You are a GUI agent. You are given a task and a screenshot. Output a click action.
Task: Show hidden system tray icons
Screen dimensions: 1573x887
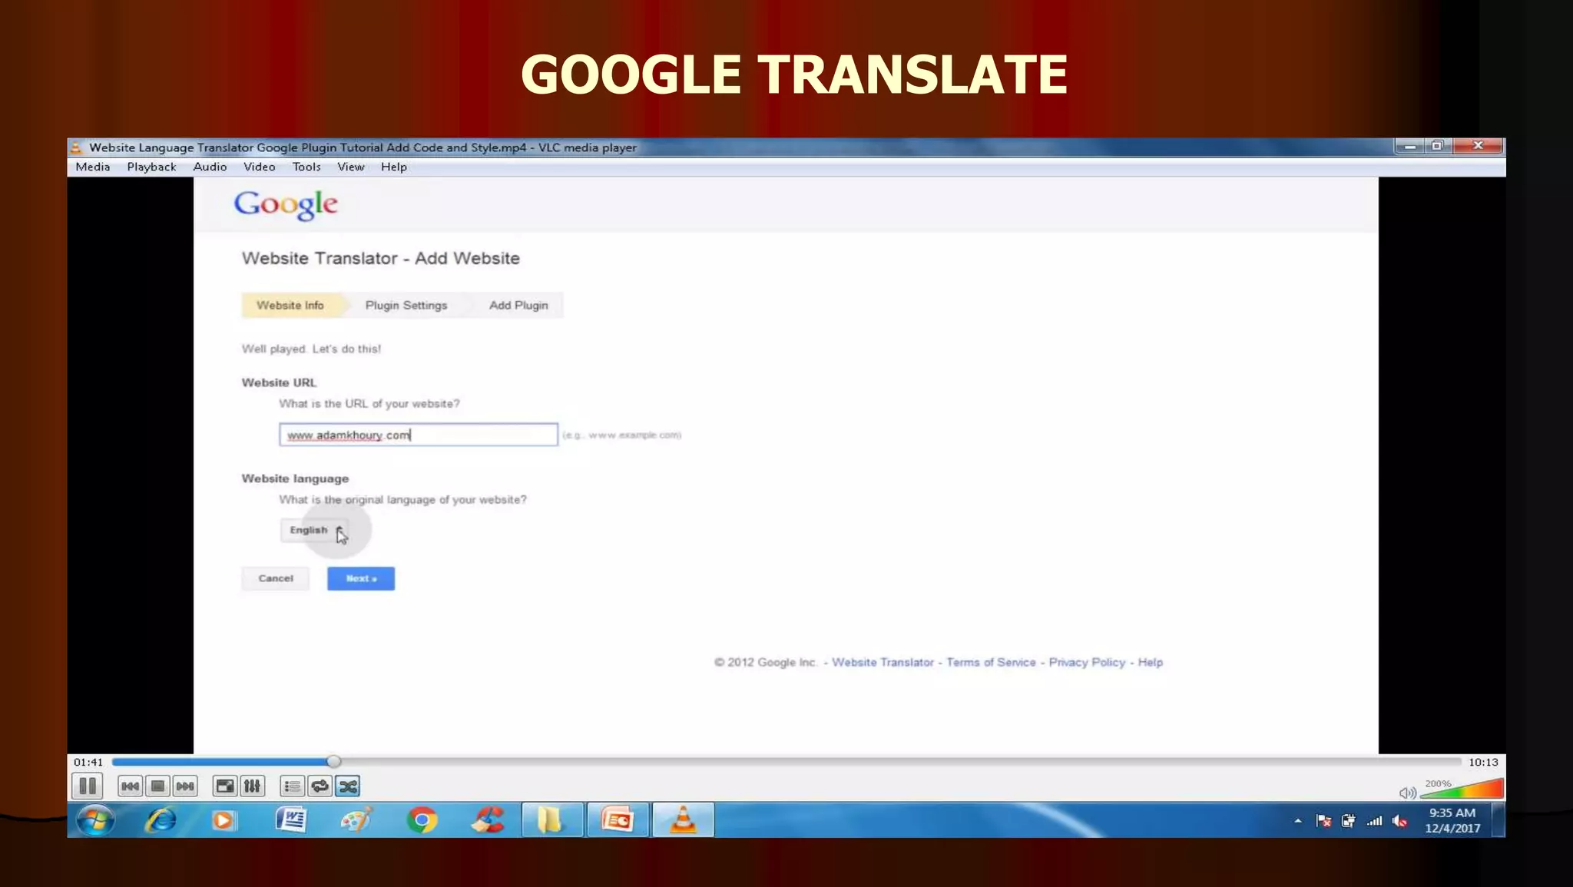tap(1298, 821)
